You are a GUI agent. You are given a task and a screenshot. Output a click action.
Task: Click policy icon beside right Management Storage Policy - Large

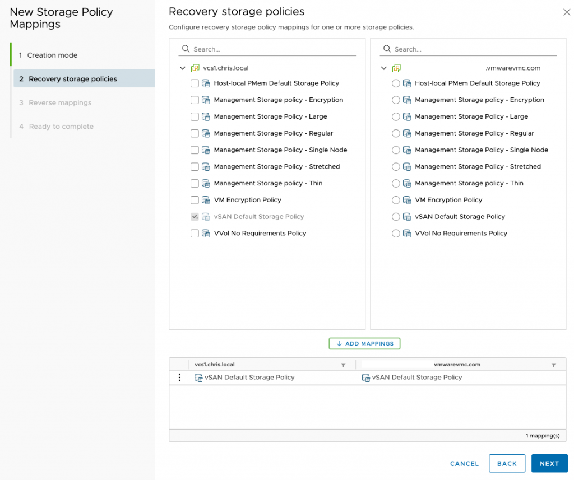tap(407, 116)
